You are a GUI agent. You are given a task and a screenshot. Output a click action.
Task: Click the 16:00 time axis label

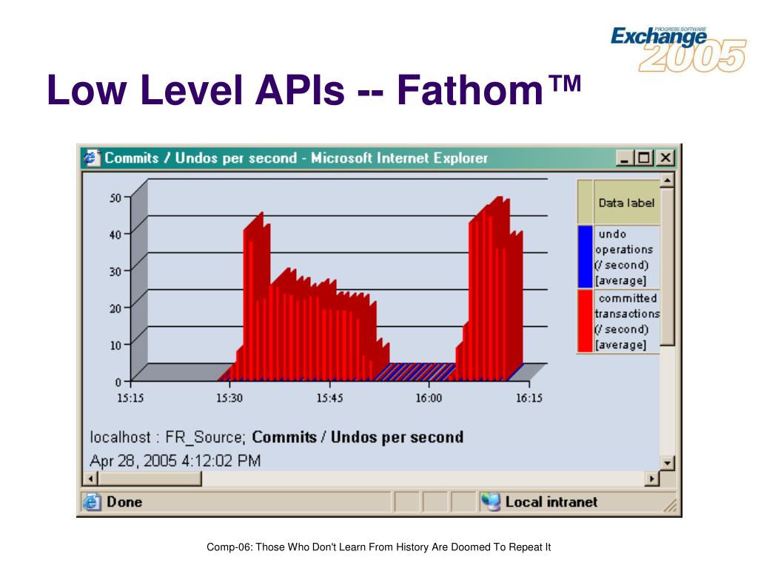coord(429,398)
